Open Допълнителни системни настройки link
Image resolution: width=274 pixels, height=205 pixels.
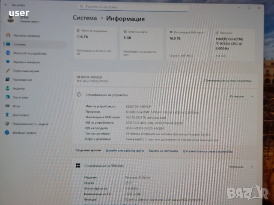click(x=208, y=152)
